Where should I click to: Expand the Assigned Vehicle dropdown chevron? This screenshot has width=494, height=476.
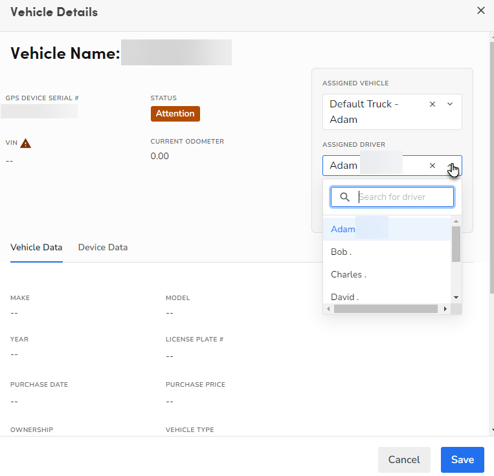(x=450, y=104)
